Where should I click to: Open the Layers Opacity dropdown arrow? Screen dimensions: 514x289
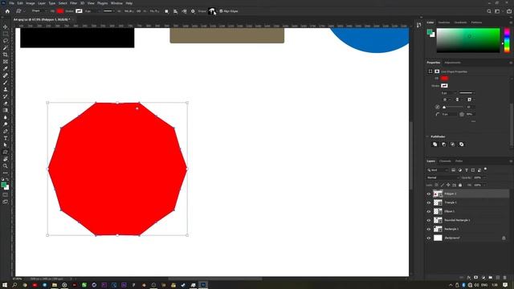coord(483,177)
